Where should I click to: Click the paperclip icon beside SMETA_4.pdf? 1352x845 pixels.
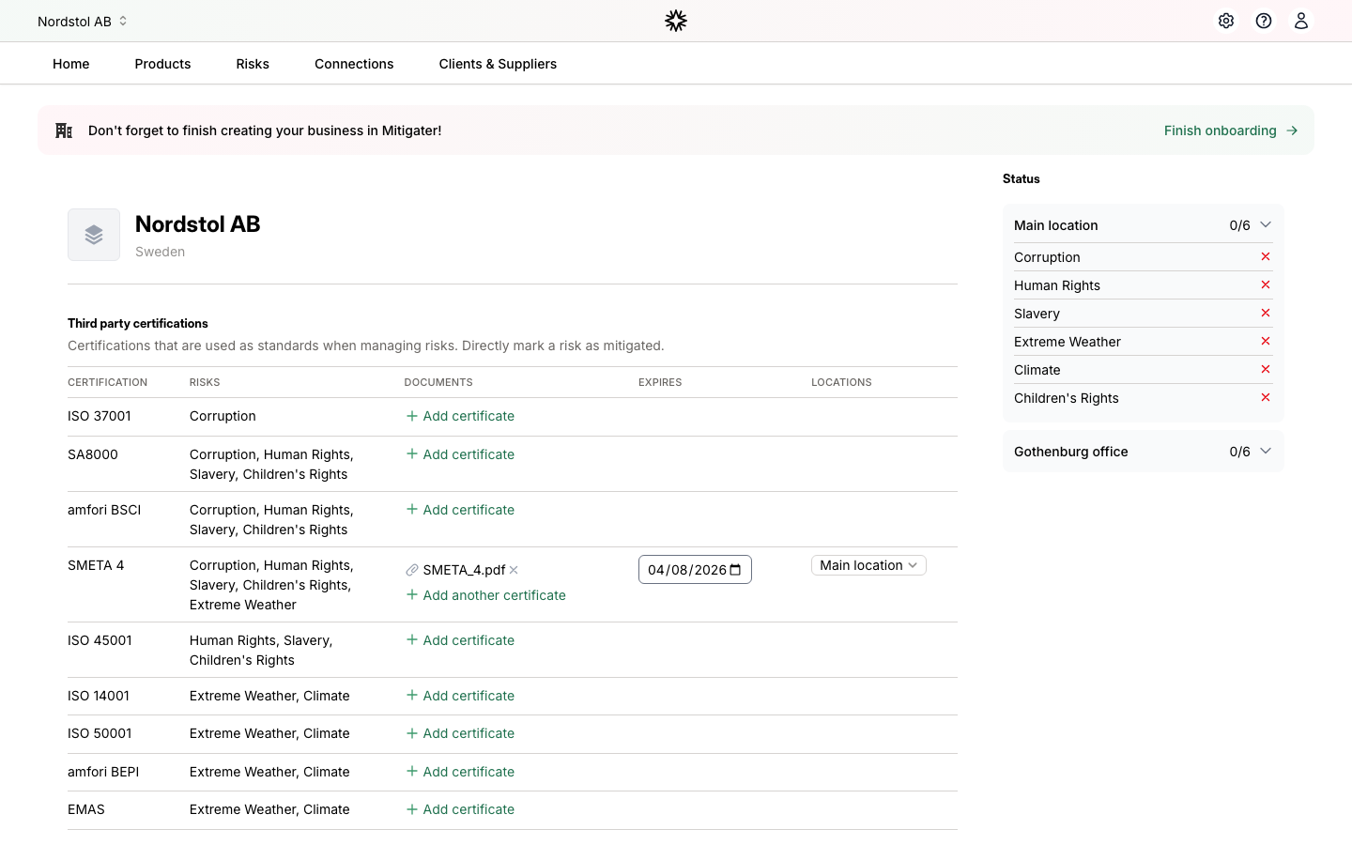[x=411, y=570]
